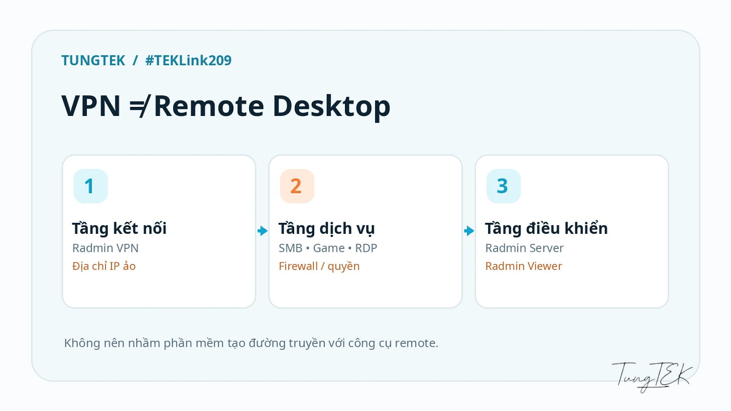Click the "Địa chỉ IP ảo" label
This screenshot has height=411, width=731.
click(x=104, y=266)
